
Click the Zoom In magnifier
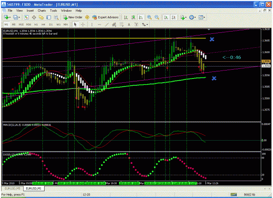[x=149, y=17]
